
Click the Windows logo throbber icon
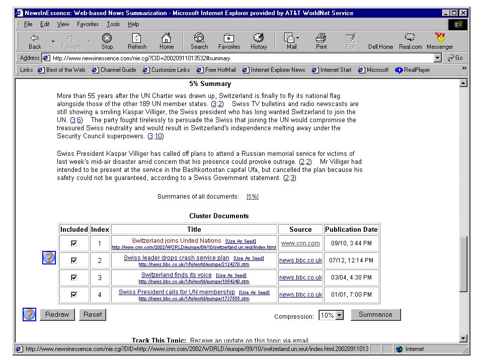[x=458, y=25]
